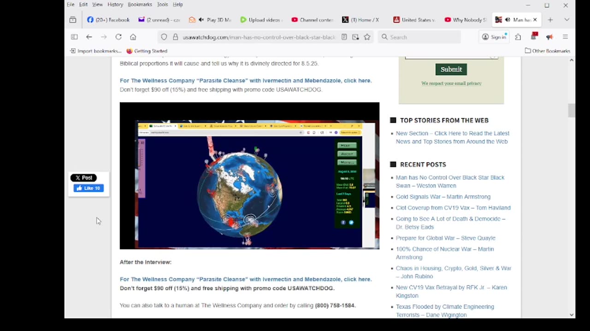Toggle reader view
Image resolution: width=590 pixels, height=331 pixels.
(x=344, y=37)
